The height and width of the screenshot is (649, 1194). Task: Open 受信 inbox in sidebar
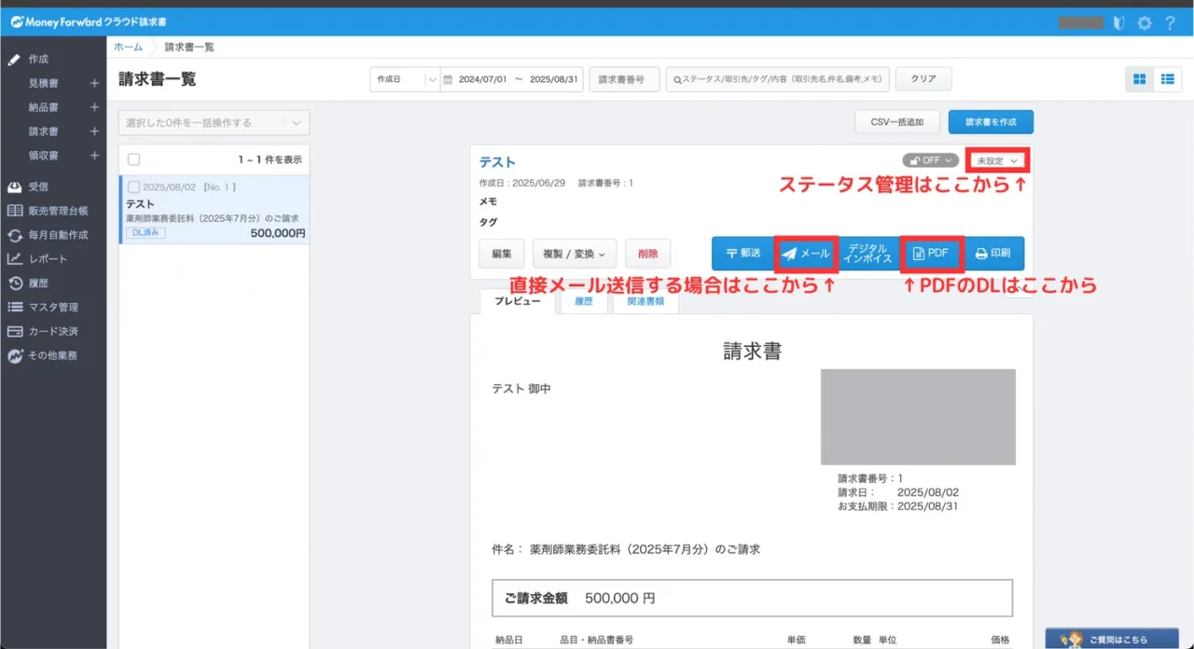[x=38, y=186]
